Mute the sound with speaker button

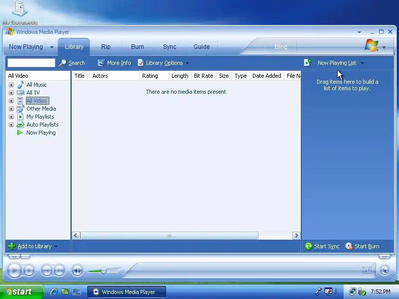coord(77,271)
